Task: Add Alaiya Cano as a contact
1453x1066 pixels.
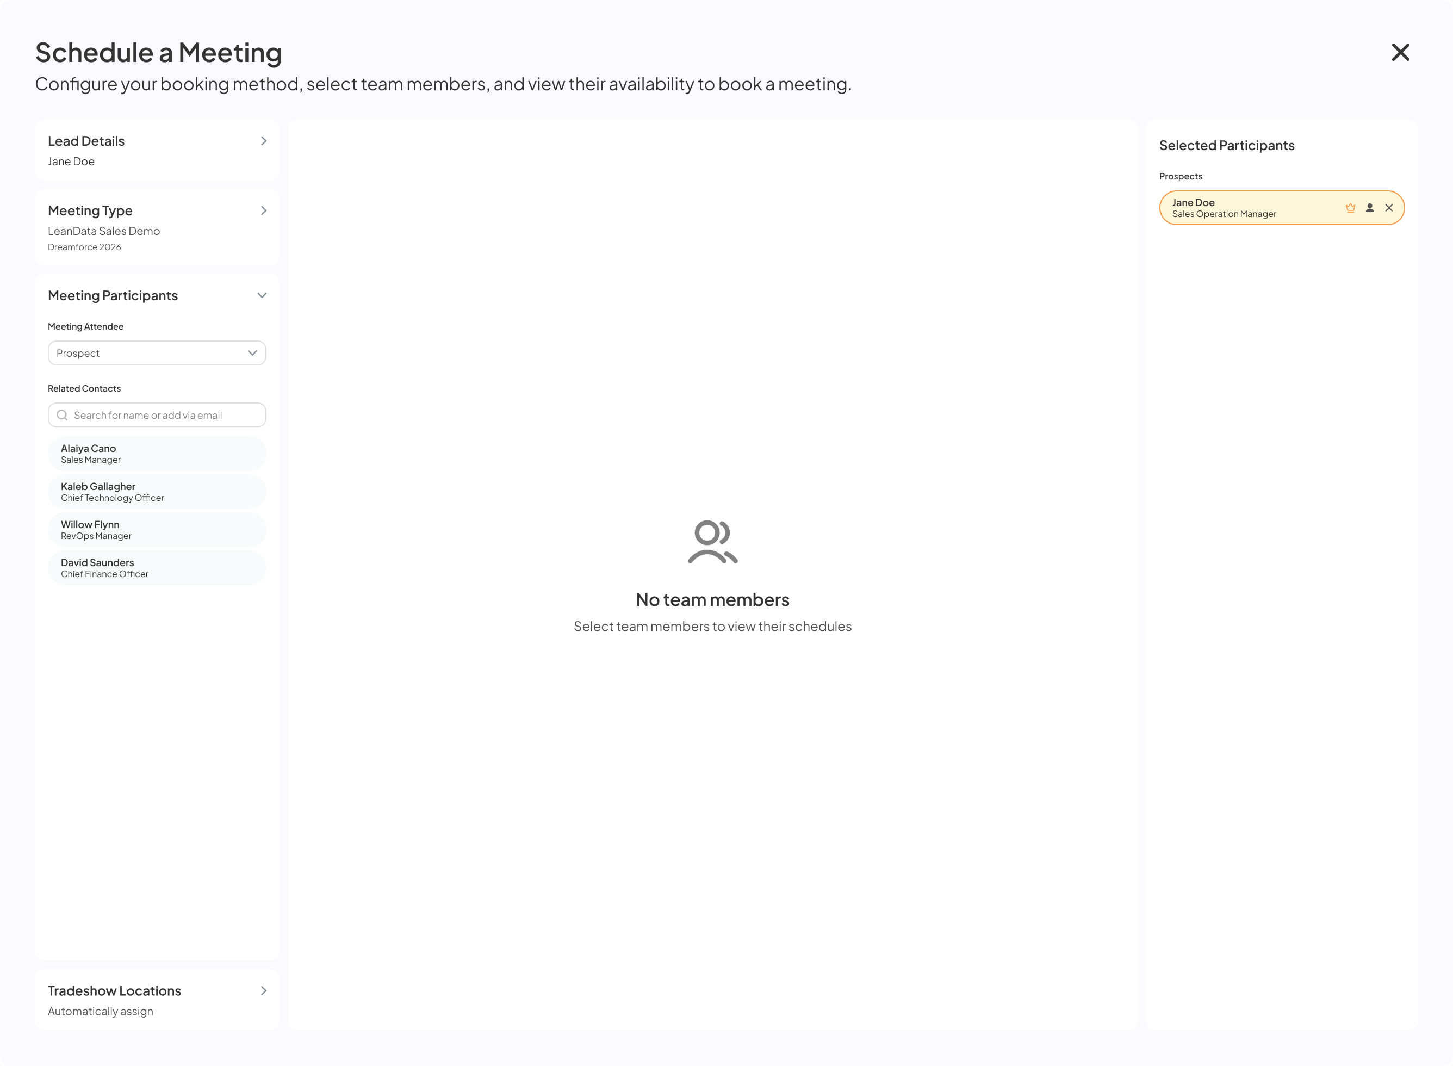Action: (x=157, y=454)
